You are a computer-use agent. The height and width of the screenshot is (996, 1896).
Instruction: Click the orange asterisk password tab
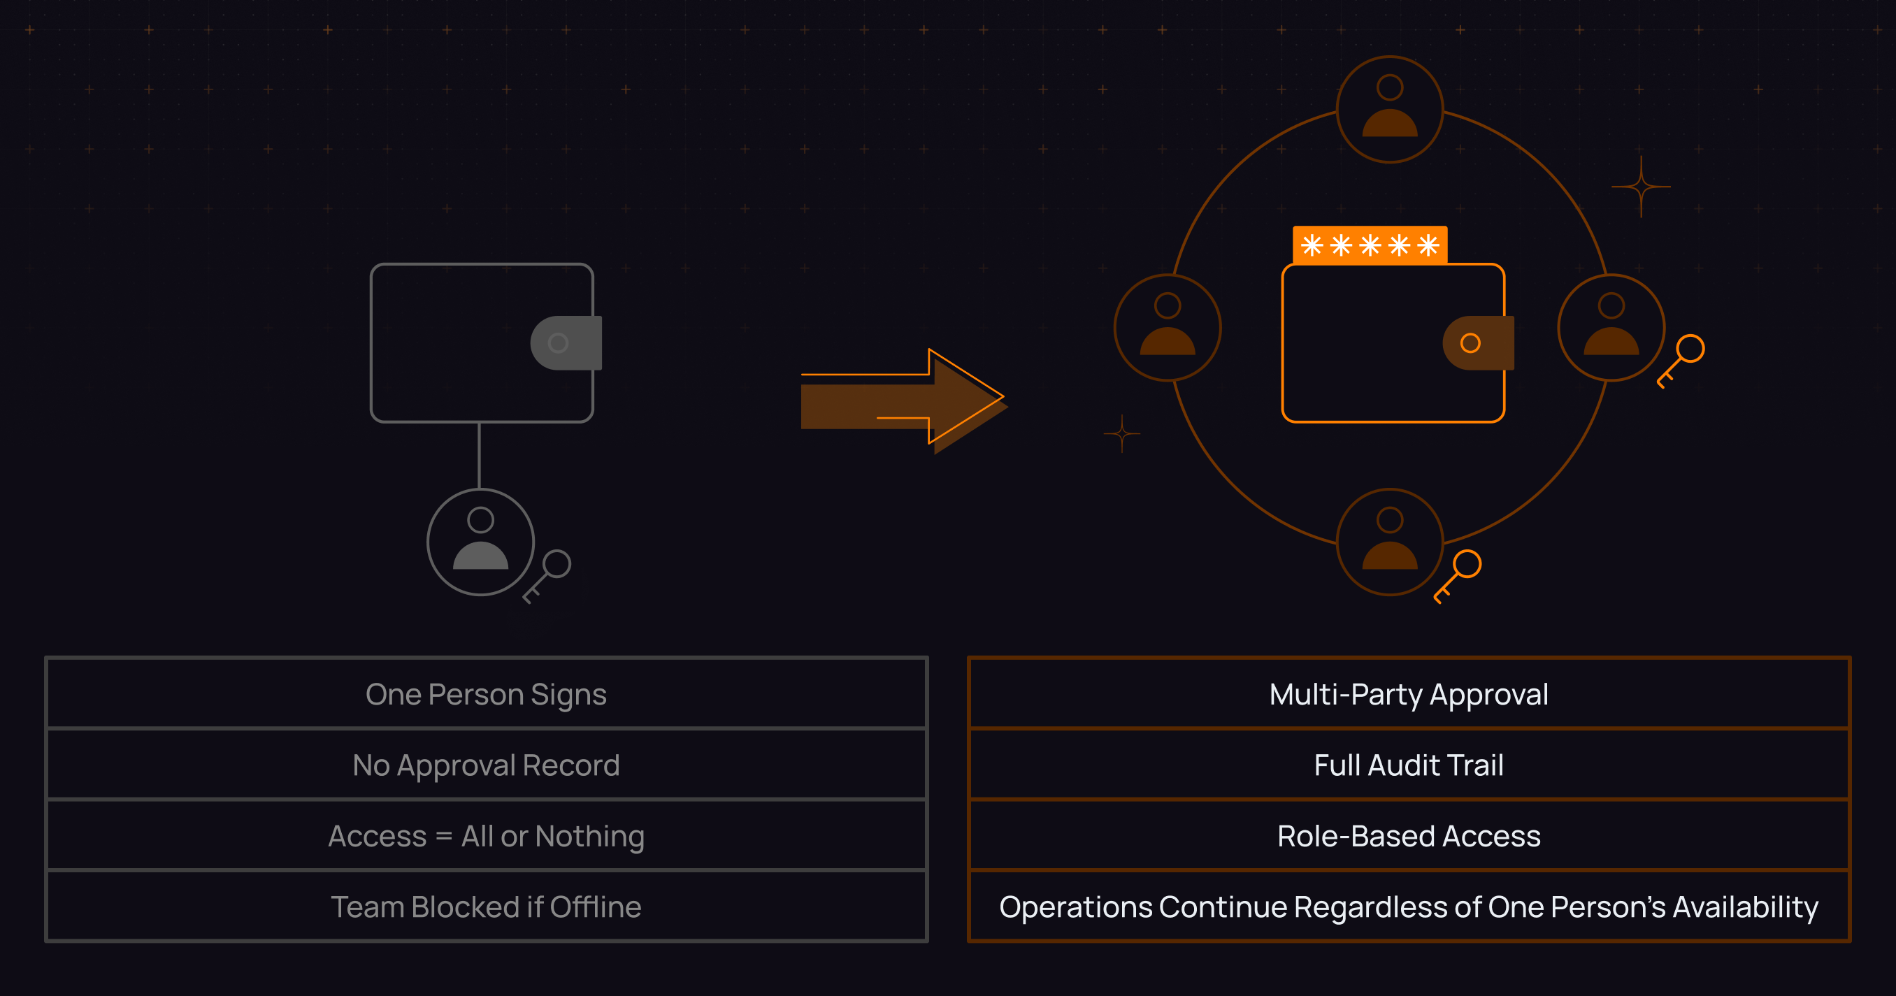[x=1370, y=245]
